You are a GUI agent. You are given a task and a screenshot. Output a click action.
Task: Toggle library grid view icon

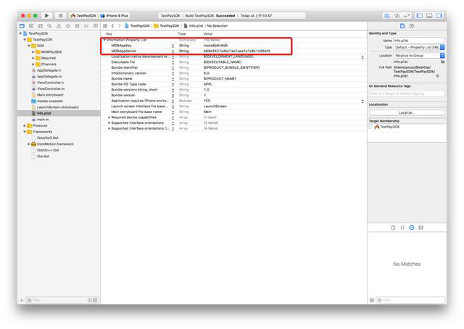tap(372, 300)
